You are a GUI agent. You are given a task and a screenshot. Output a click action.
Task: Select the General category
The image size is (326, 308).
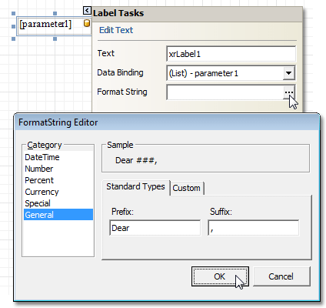tap(58, 215)
